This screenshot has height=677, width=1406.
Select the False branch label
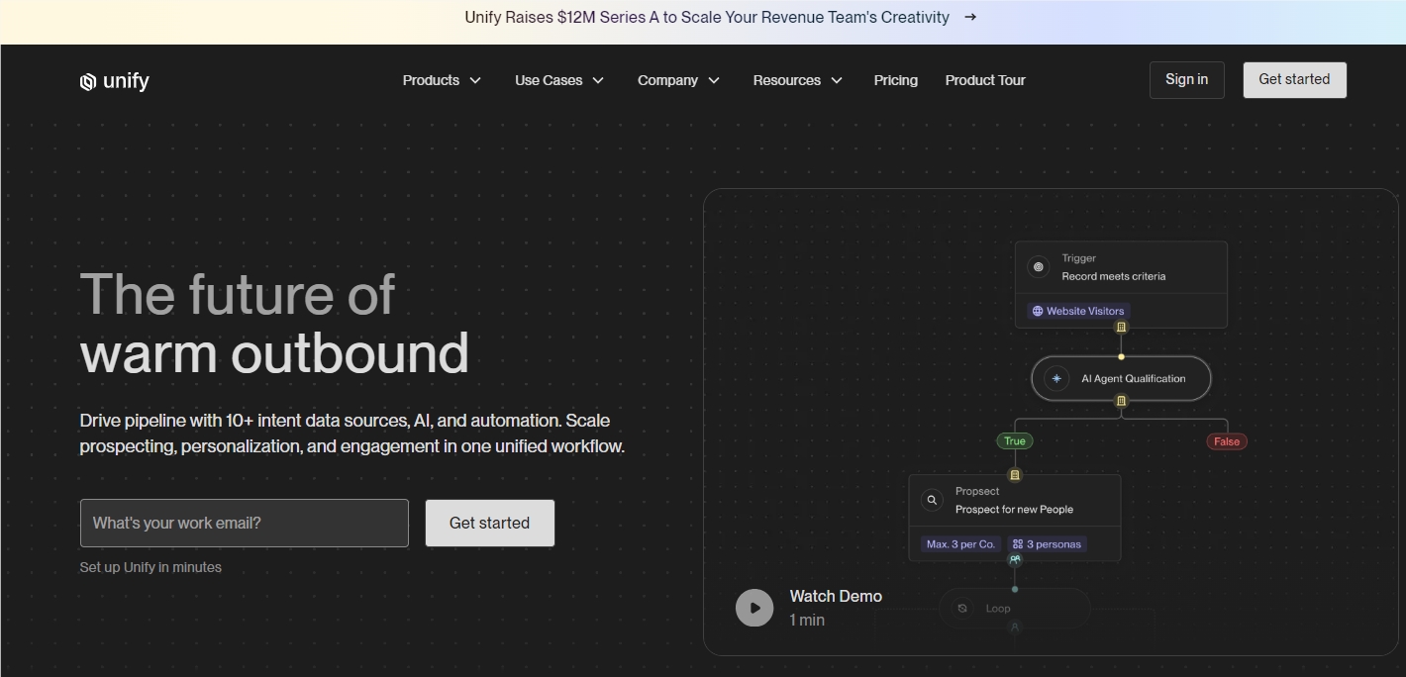[x=1227, y=441]
